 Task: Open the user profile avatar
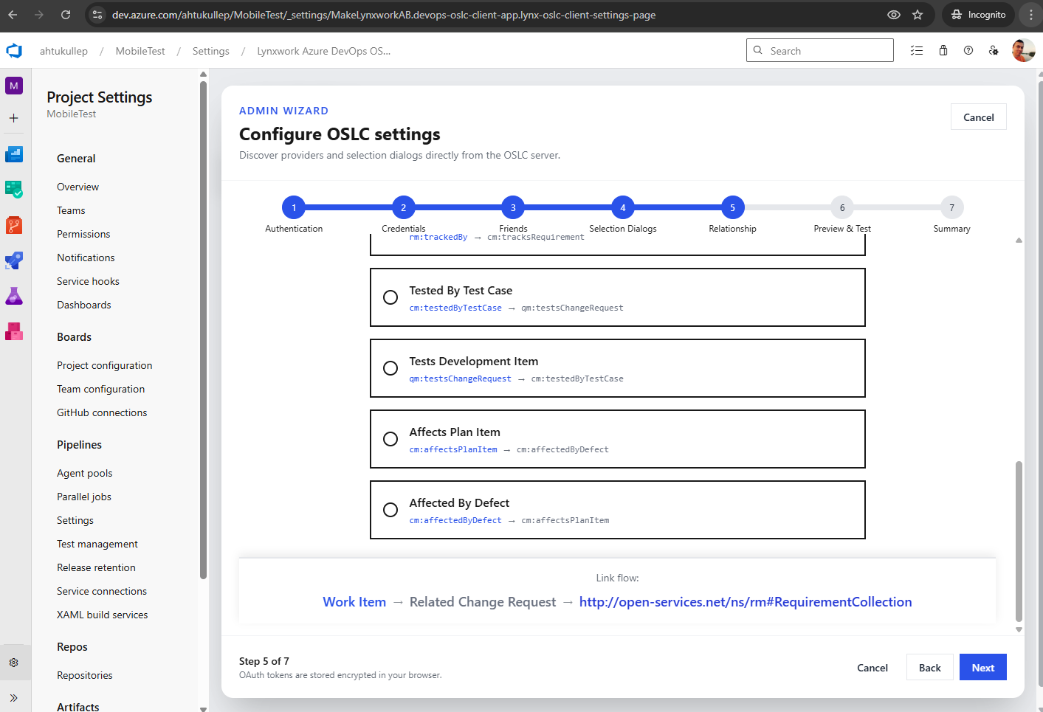click(x=1023, y=51)
